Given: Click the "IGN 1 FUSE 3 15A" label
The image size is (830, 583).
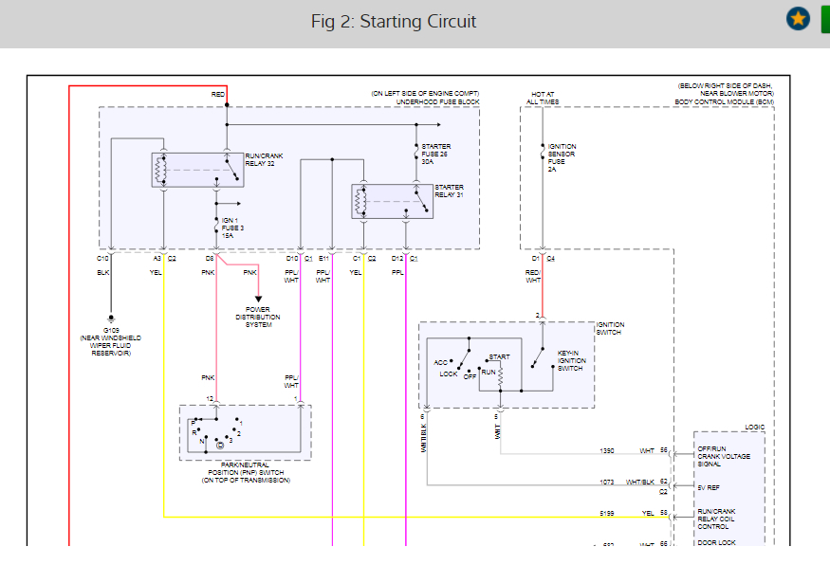Looking at the screenshot, I should pyautogui.click(x=232, y=228).
